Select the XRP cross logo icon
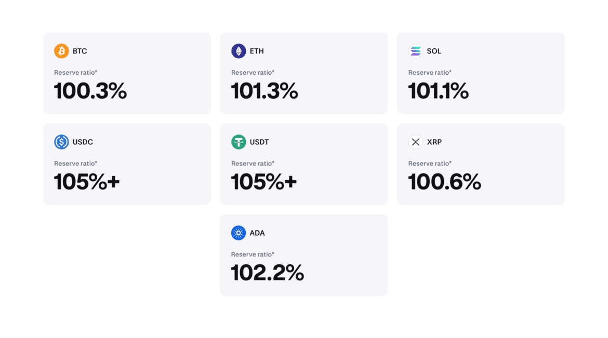This screenshot has width=608, height=338. 415,142
